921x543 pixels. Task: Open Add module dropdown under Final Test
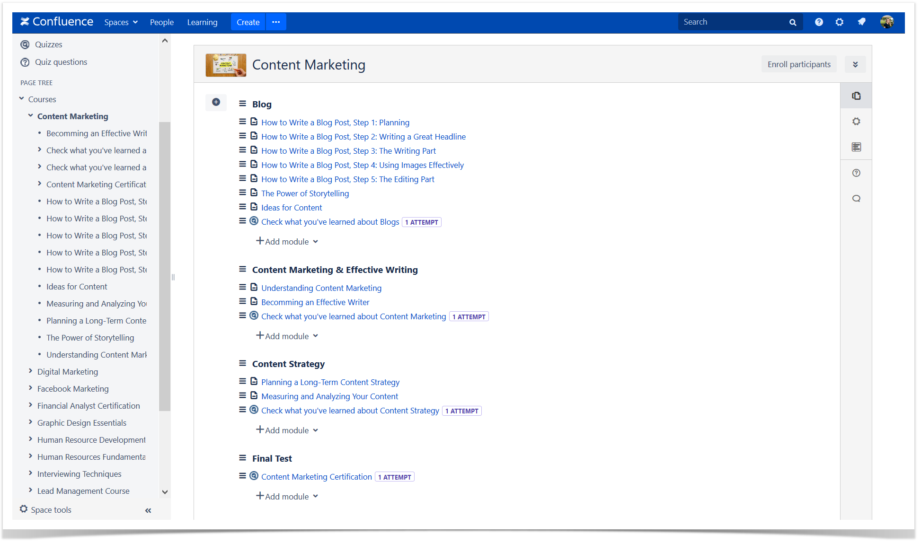(x=288, y=496)
